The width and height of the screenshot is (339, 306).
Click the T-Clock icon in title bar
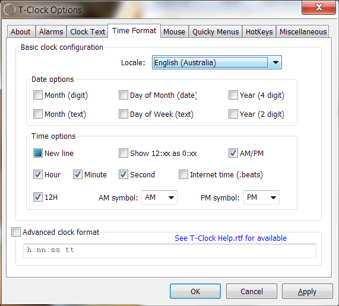pyautogui.click(x=9, y=9)
